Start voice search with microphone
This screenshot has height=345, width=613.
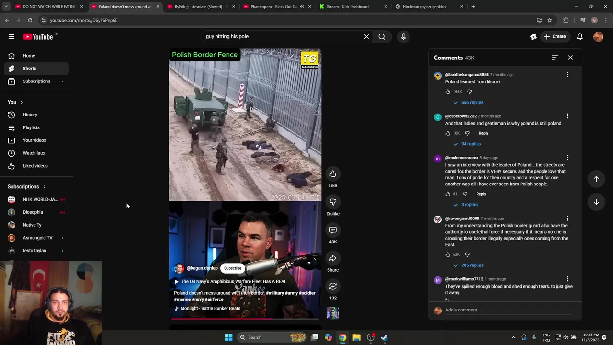tap(403, 37)
